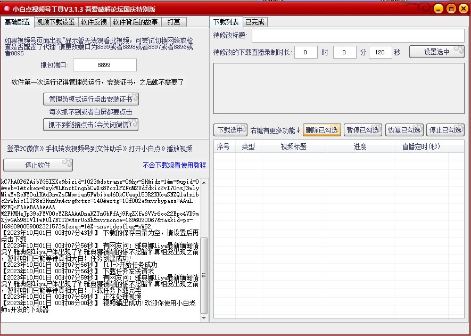
Task: Click the log scrollbar up arrow
Action: [204, 183]
